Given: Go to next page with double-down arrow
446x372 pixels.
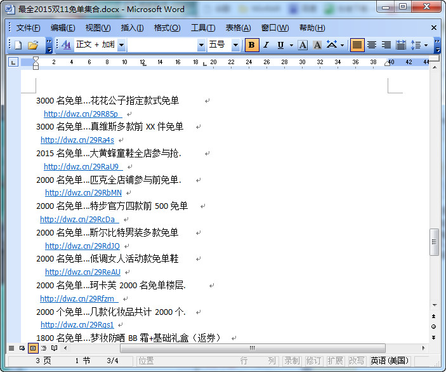Looking at the screenshot, I should coord(433,338).
